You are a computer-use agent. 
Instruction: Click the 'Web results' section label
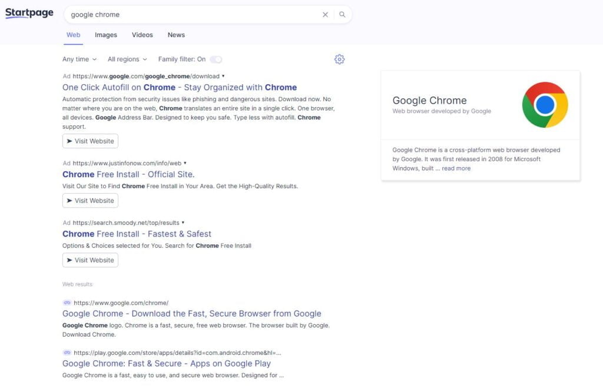[77, 284]
